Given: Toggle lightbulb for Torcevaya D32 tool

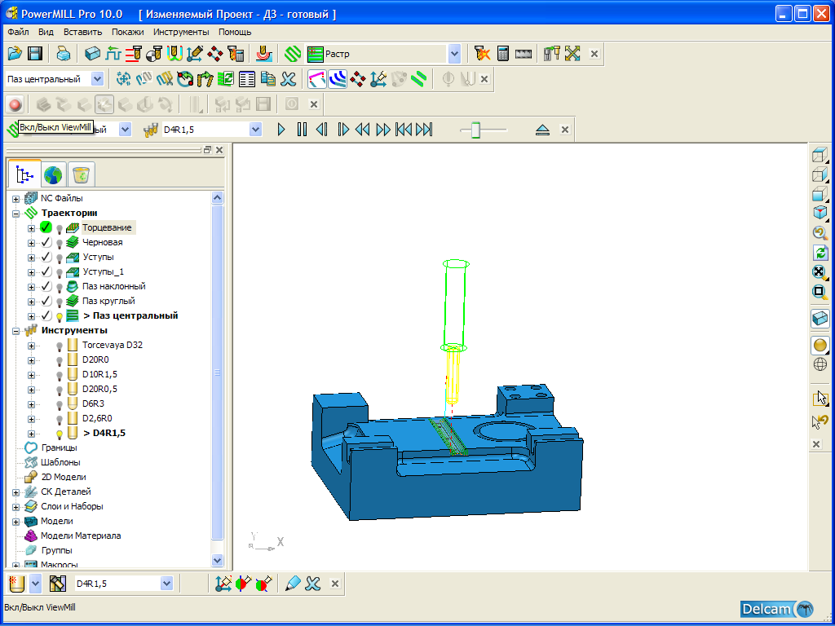Looking at the screenshot, I should pos(60,346).
